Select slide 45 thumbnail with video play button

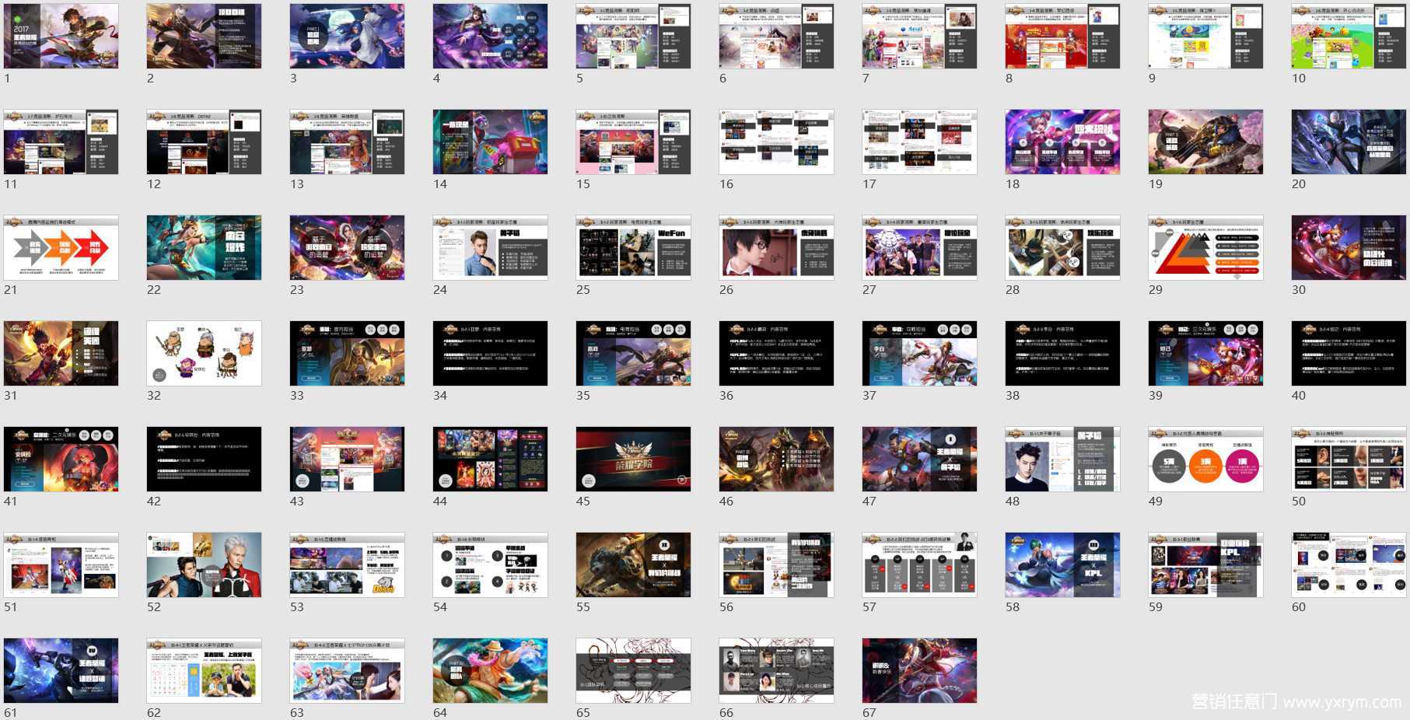point(633,459)
